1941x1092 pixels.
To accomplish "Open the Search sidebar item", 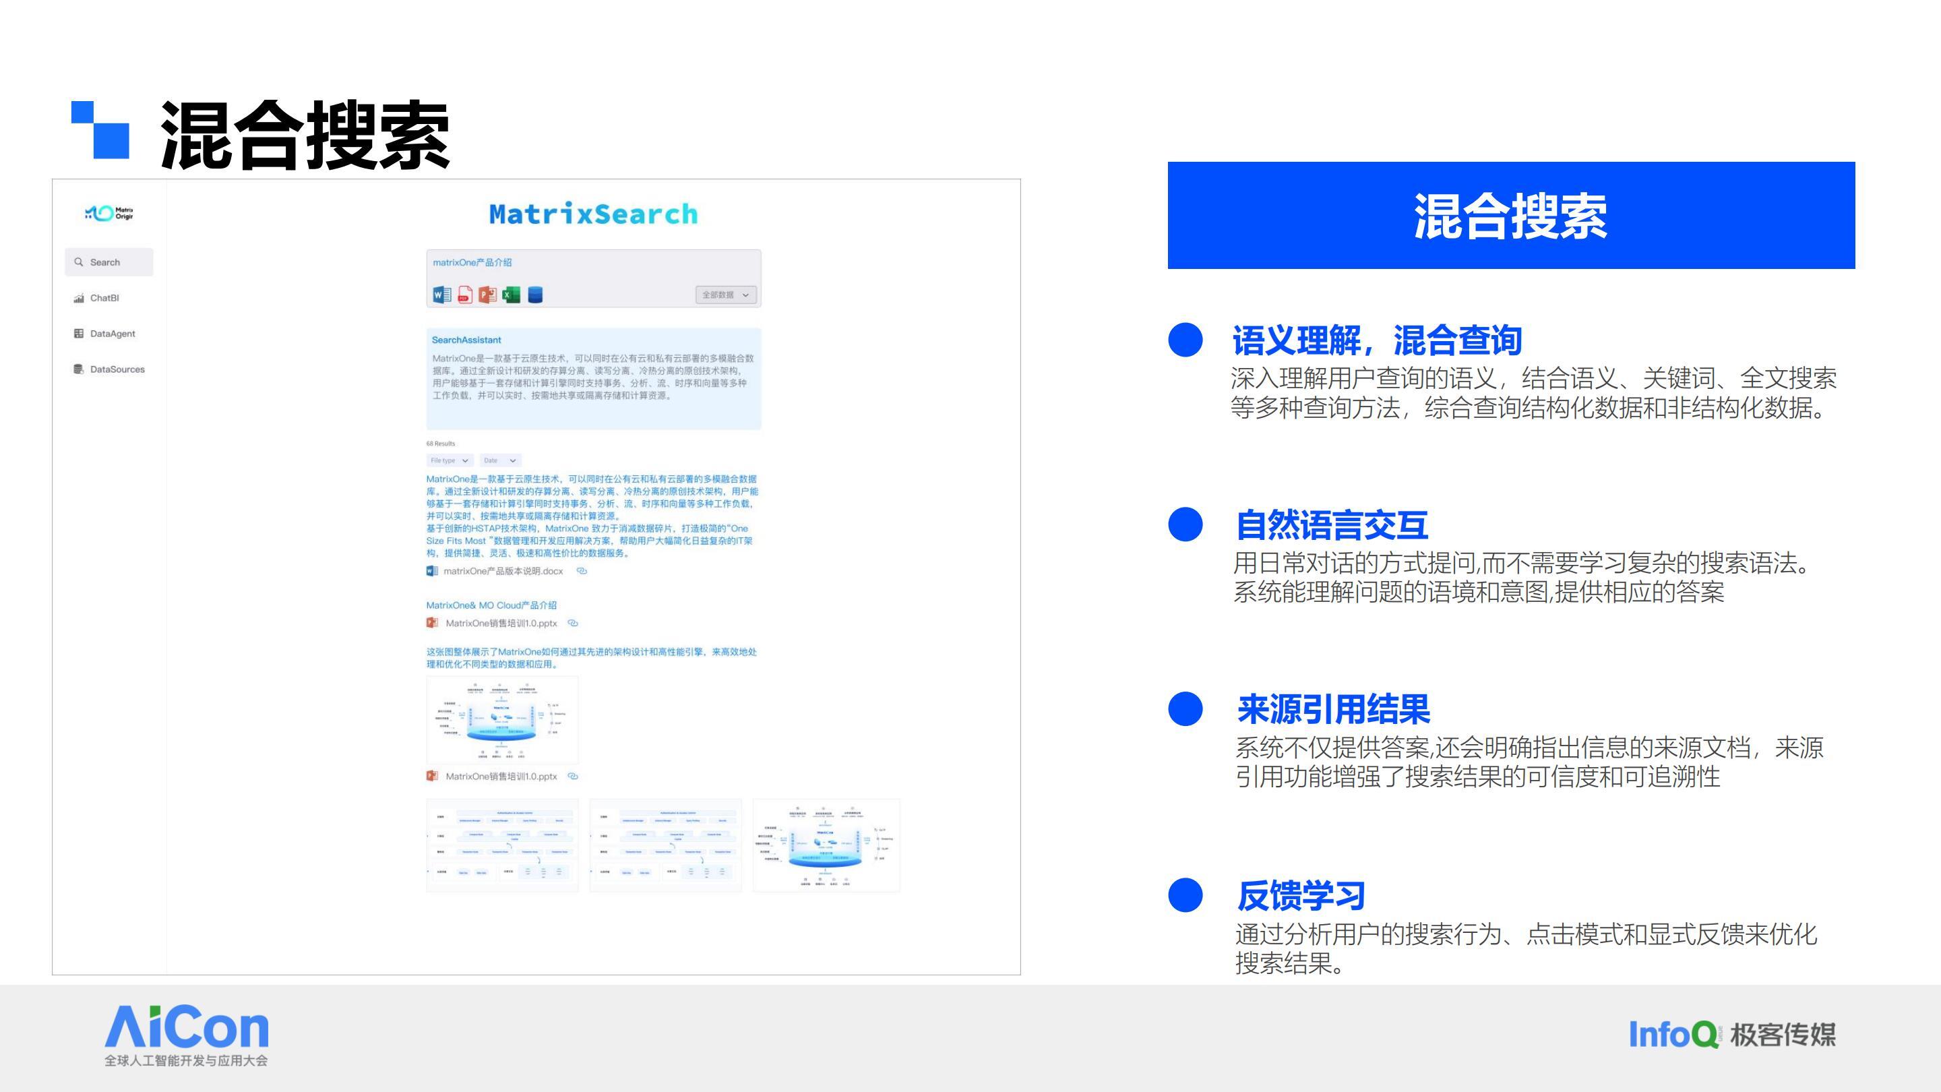I will (109, 262).
